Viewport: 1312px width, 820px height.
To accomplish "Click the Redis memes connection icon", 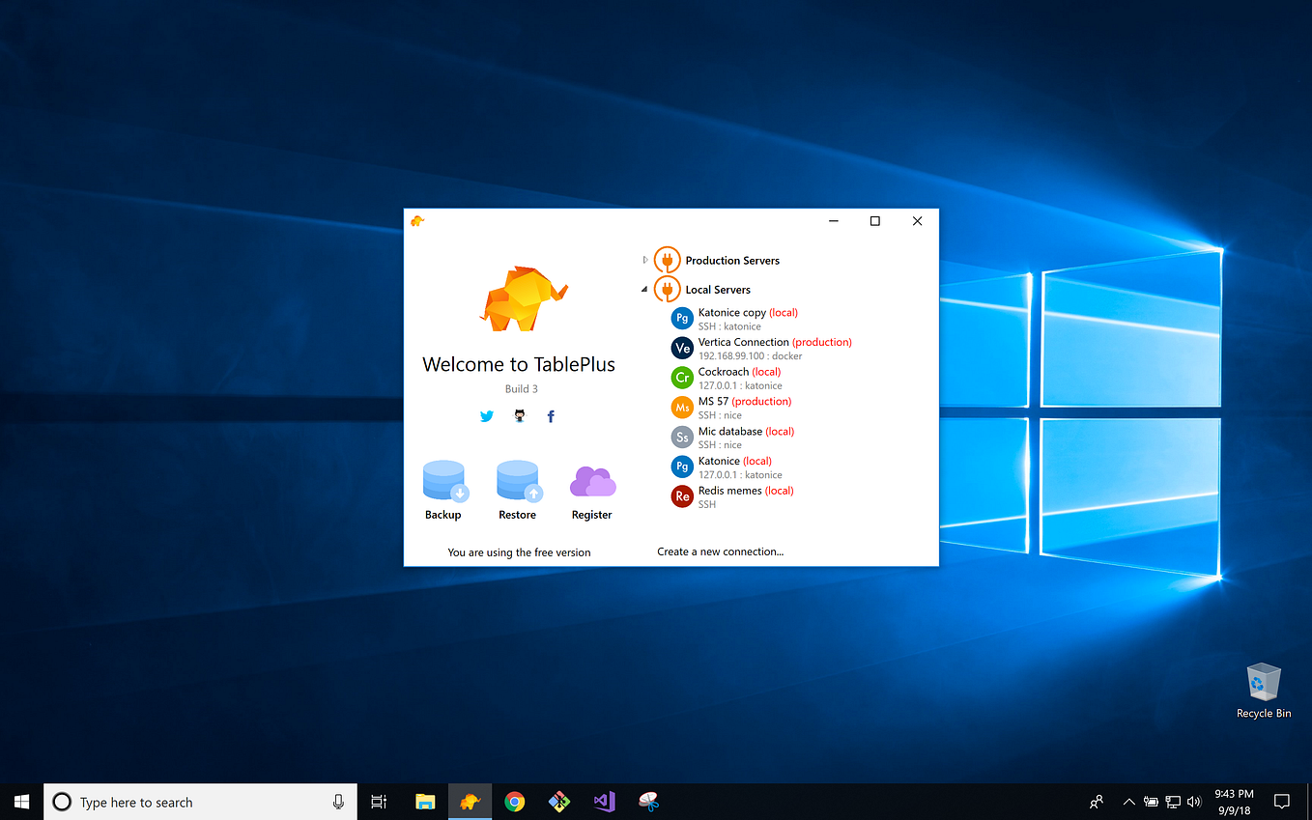I will pyautogui.click(x=682, y=495).
